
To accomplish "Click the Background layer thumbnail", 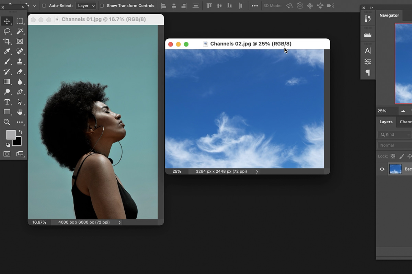I will coord(396,169).
